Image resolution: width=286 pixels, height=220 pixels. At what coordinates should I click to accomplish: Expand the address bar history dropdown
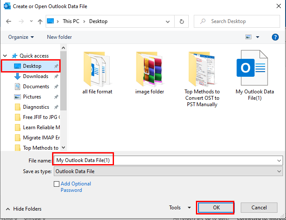(168, 21)
